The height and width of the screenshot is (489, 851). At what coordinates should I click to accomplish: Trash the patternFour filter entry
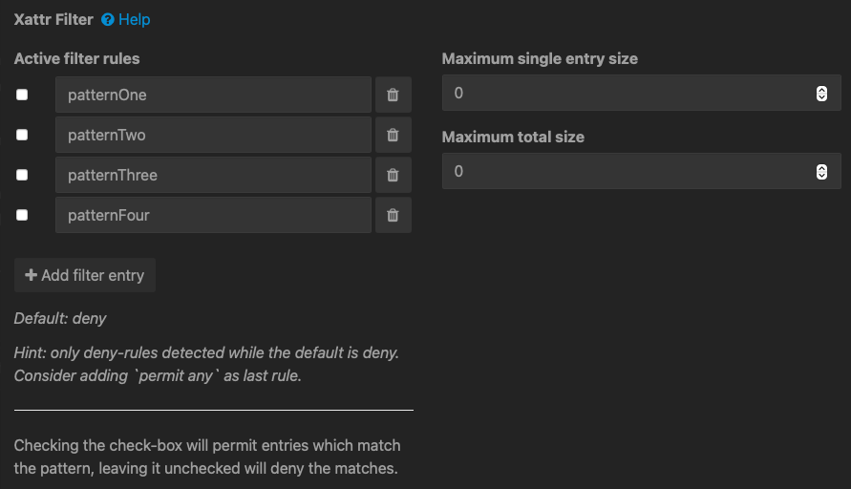[393, 216]
